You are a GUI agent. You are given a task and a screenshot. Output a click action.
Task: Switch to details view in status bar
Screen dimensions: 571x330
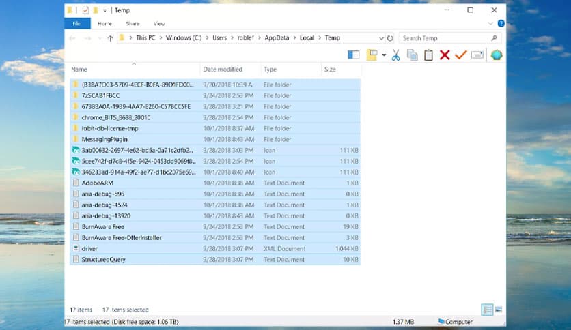click(x=487, y=310)
